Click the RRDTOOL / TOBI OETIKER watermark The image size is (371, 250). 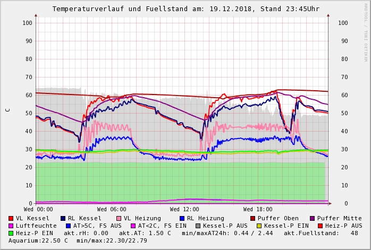click(x=365, y=32)
